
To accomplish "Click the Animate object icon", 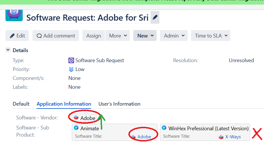I will [x=76, y=128].
